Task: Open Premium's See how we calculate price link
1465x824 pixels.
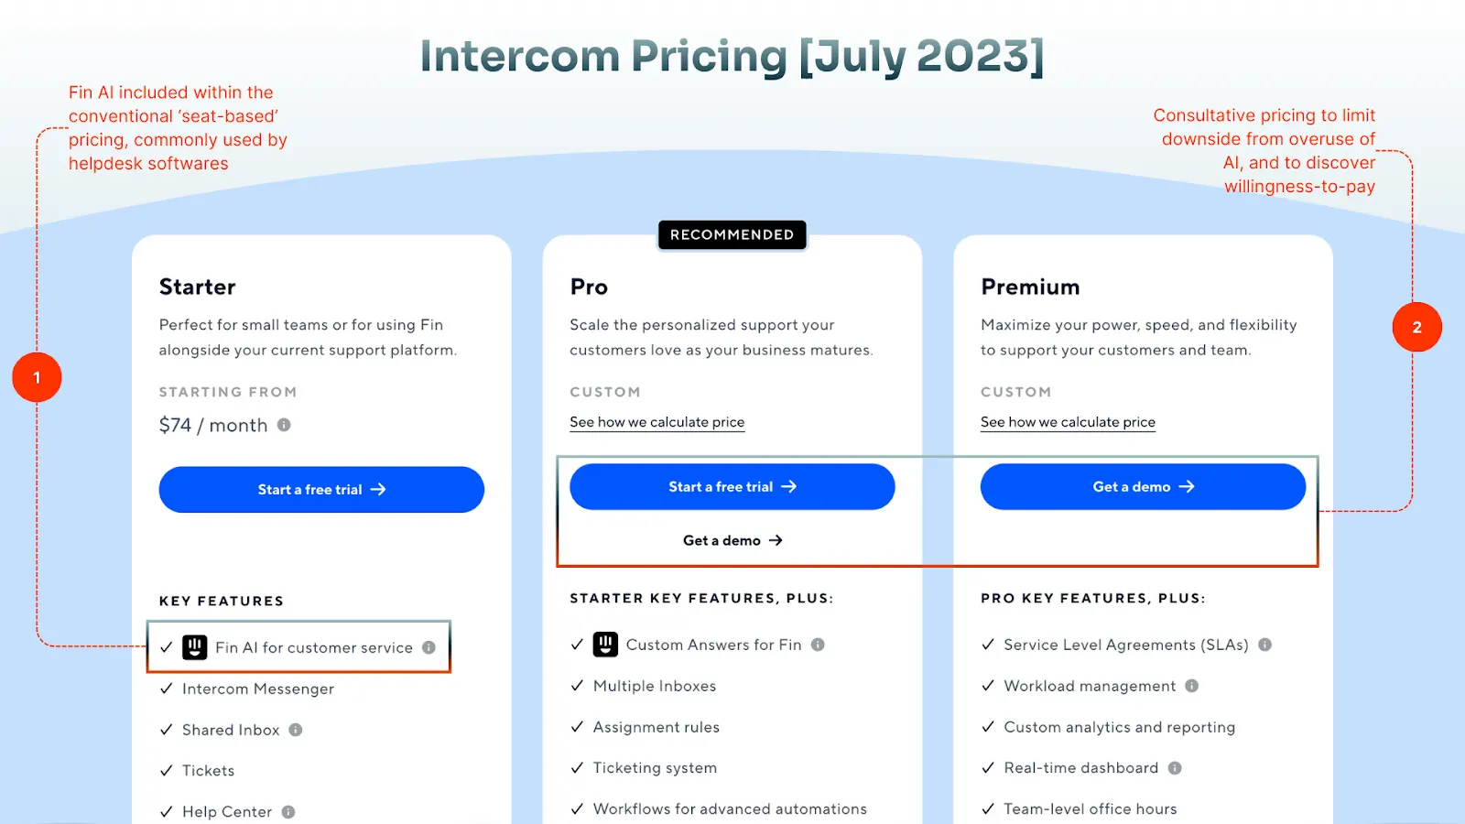Action: (x=1068, y=422)
